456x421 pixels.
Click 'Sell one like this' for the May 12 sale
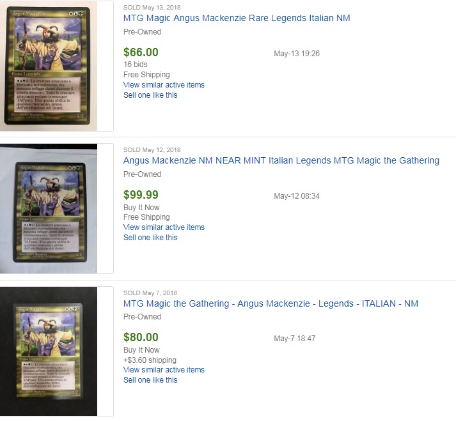coord(150,238)
